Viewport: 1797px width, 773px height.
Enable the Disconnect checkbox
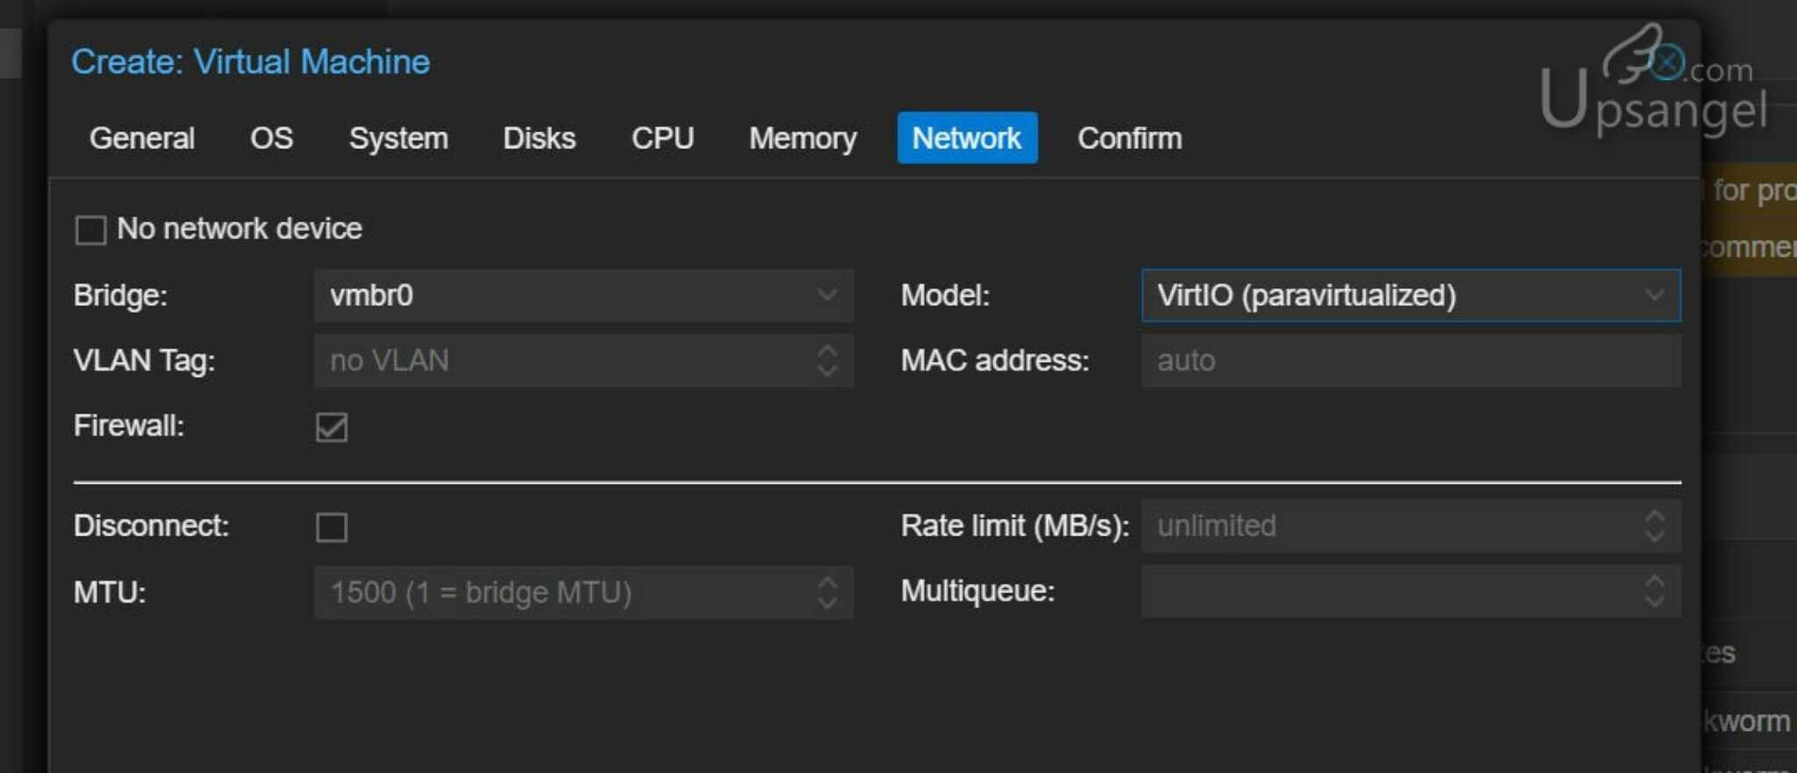(x=332, y=528)
